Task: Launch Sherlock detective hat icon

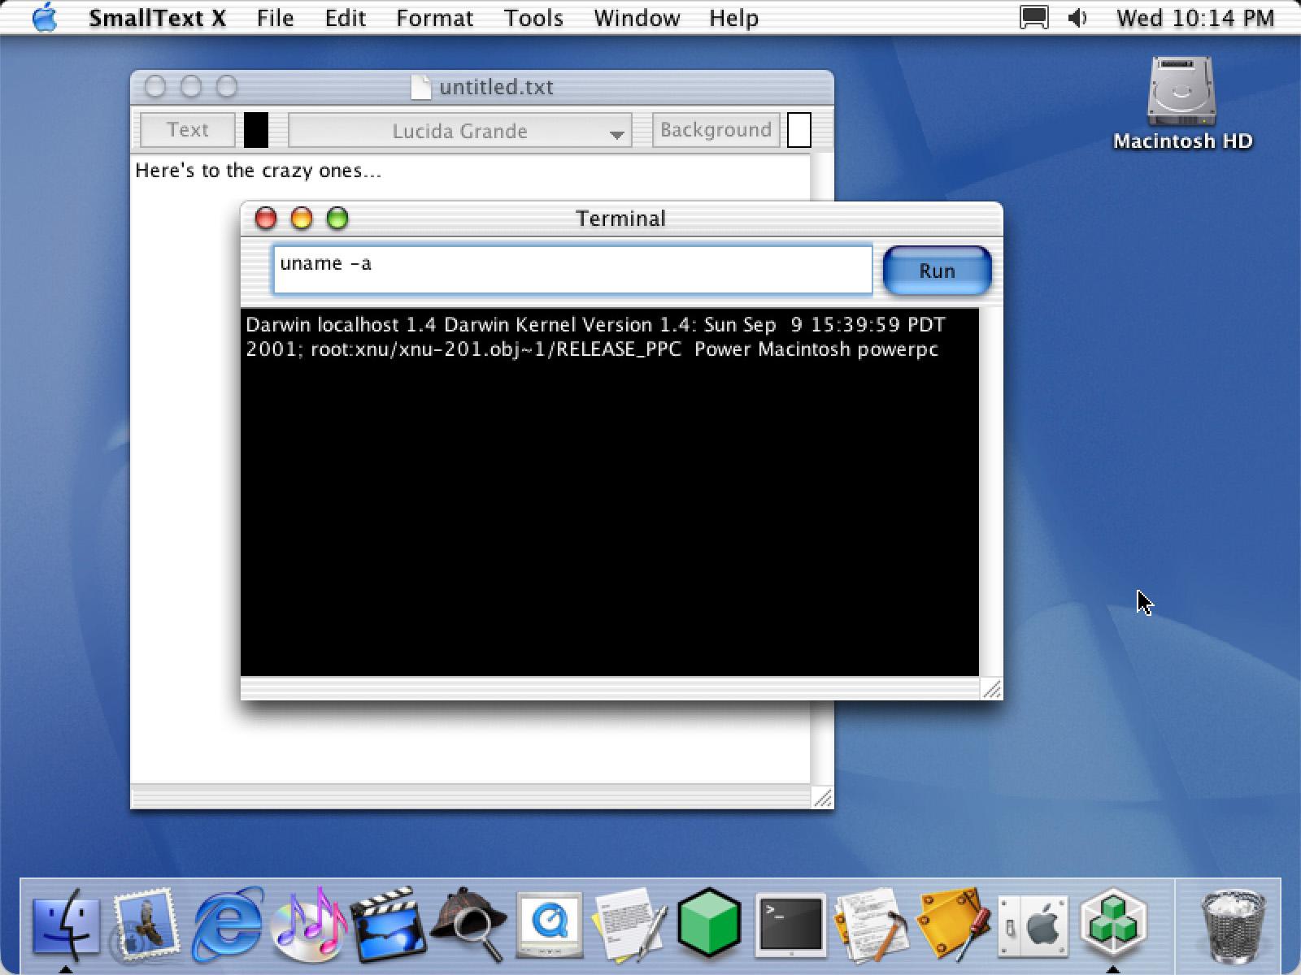Action: tap(469, 924)
